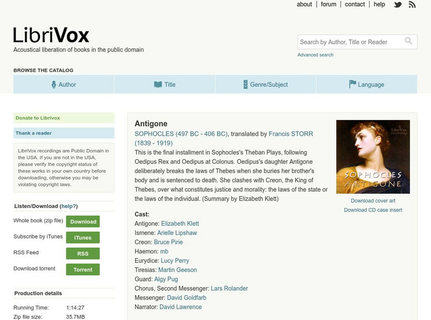Click the Title book icon
The image size is (431, 320).
coord(158,85)
